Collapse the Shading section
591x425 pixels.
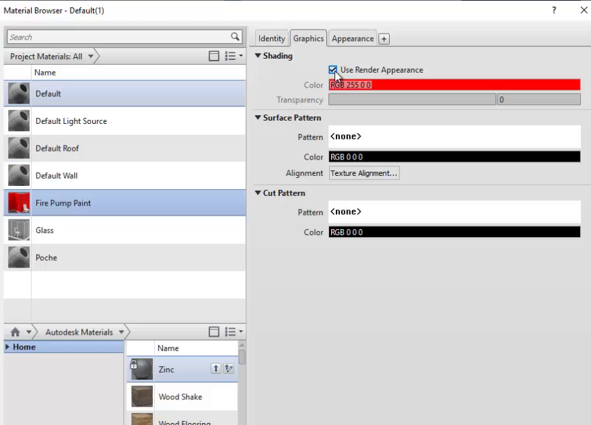coord(258,56)
